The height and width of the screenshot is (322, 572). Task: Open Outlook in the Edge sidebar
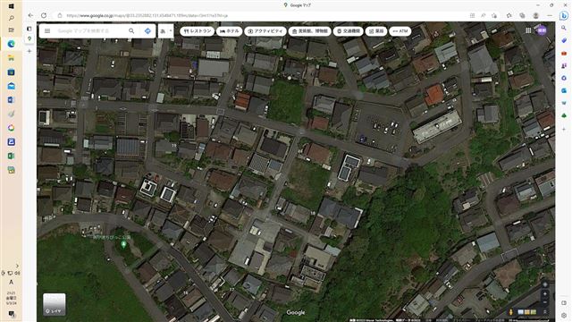pos(564,90)
